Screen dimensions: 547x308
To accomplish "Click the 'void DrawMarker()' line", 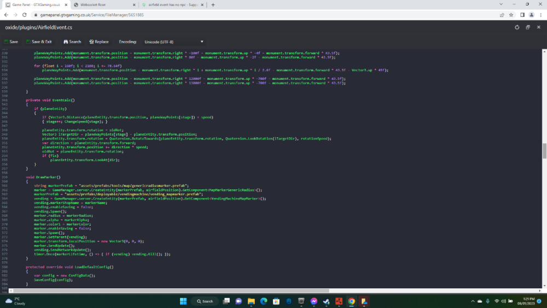I will tap(43, 177).
